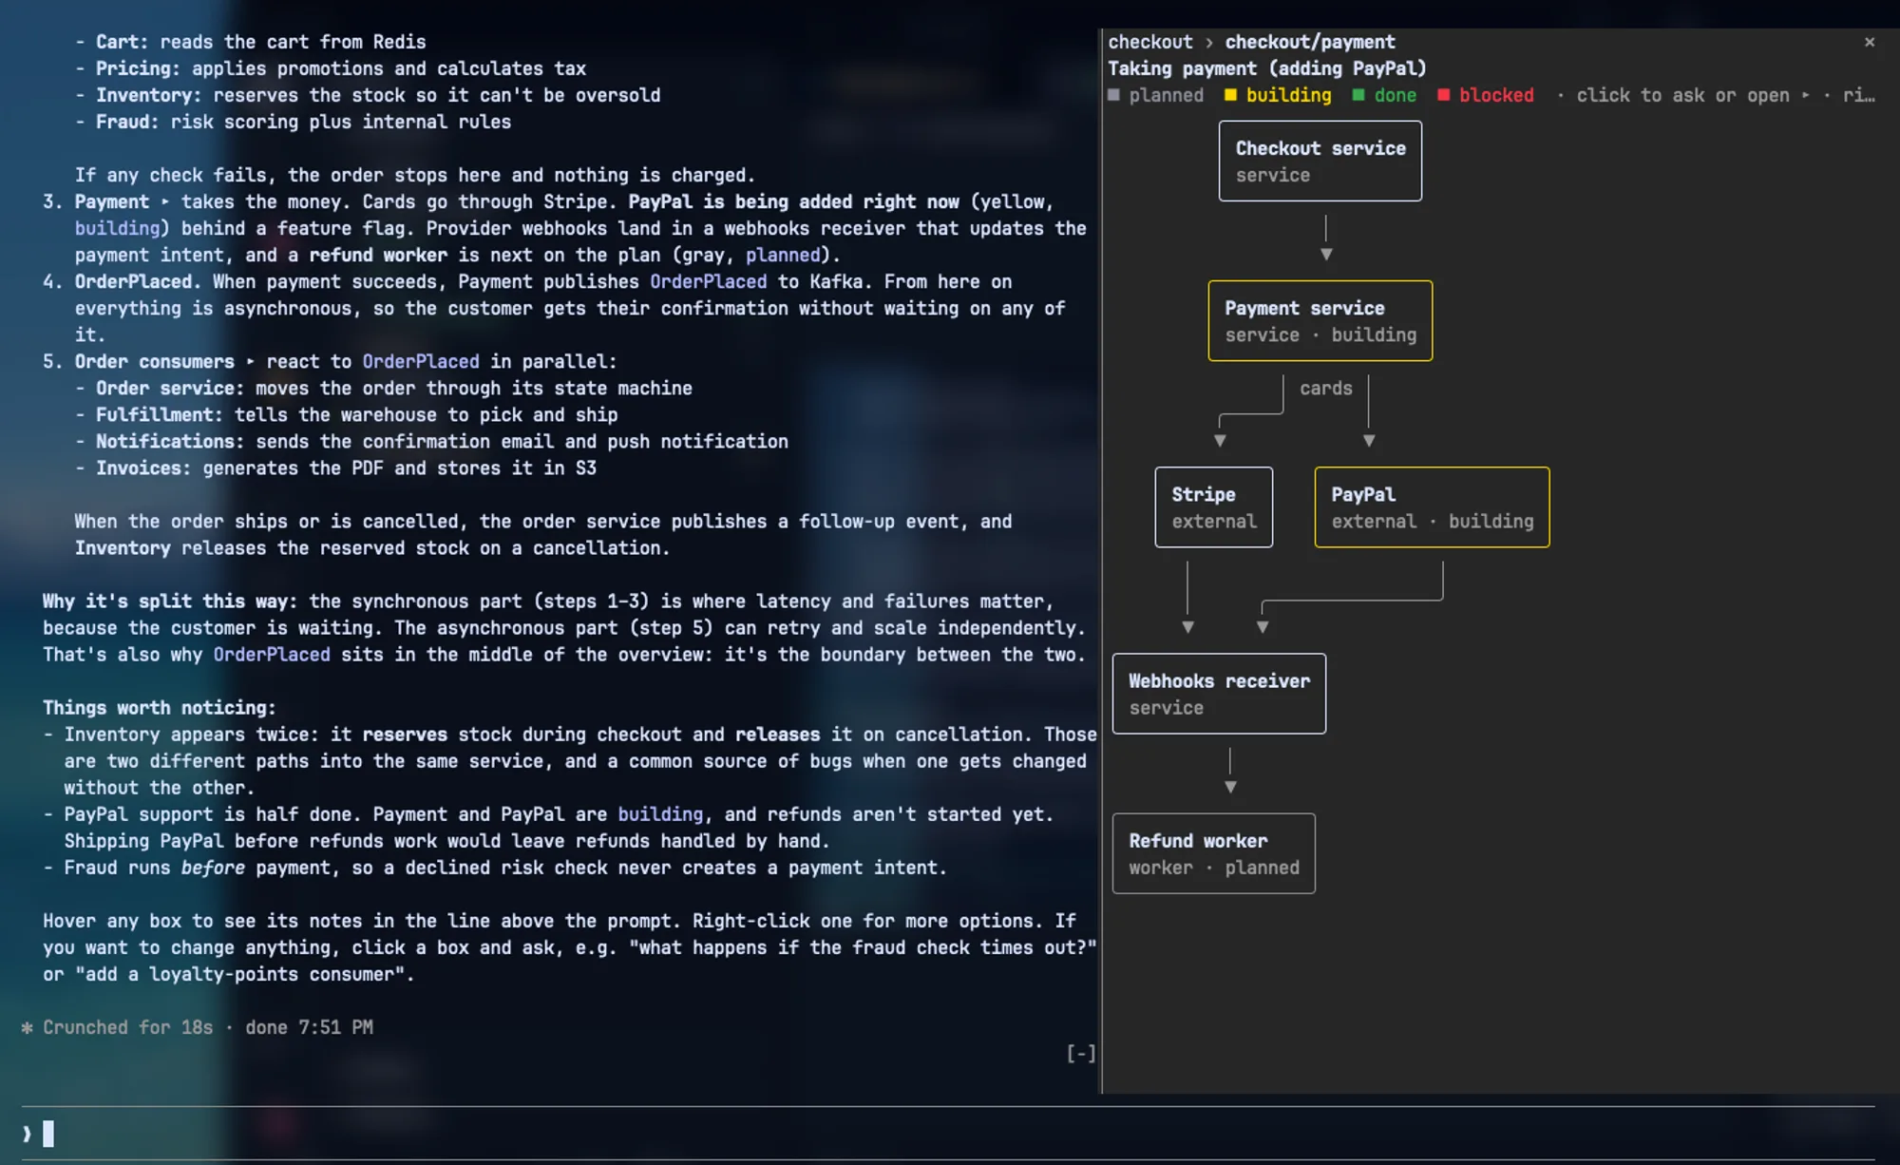Click OrderPlaced in 'react to OrderPlaced' line

pyautogui.click(x=421, y=361)
